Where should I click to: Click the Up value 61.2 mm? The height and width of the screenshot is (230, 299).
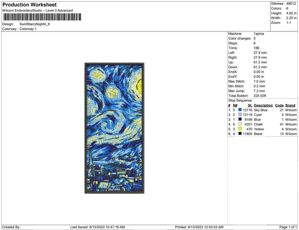(x=260, y=62)
